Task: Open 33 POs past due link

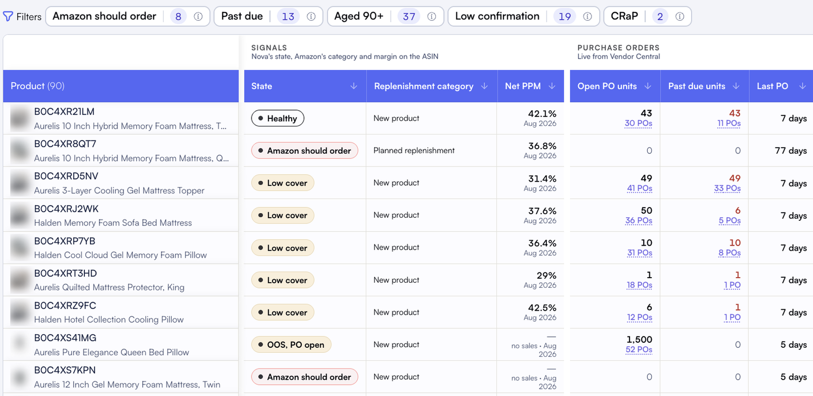Action: (x=727, y=188)
